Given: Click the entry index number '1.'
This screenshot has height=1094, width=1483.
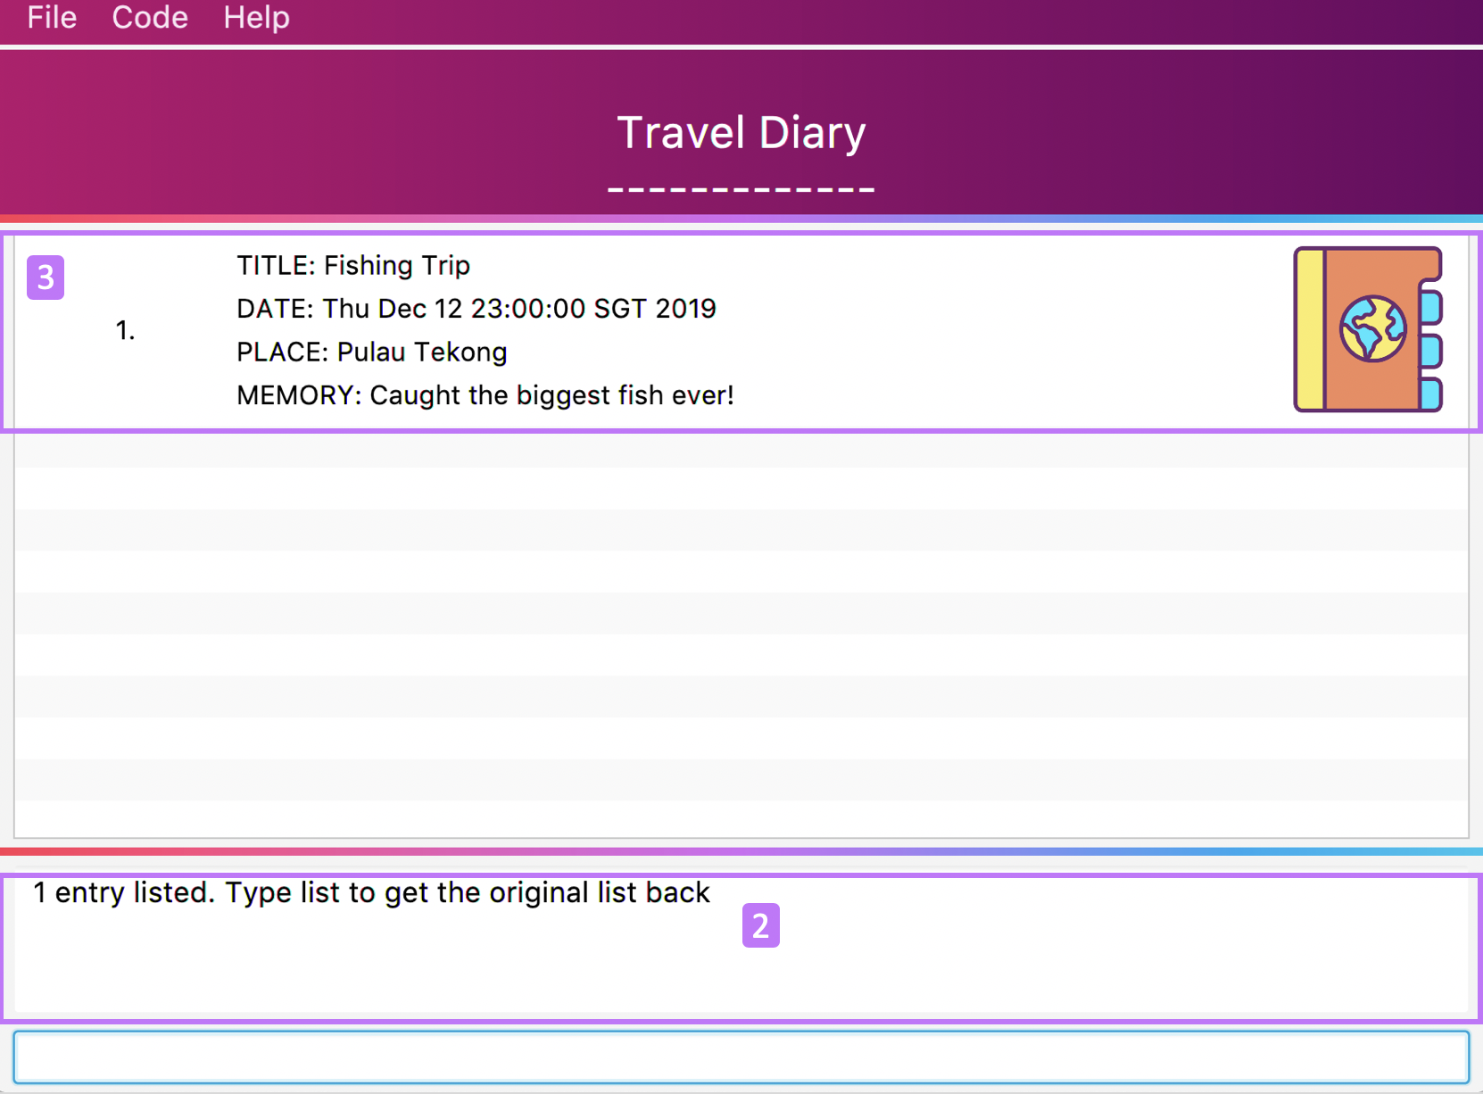Looking at the screenshot, I should [x=125, y=331].
